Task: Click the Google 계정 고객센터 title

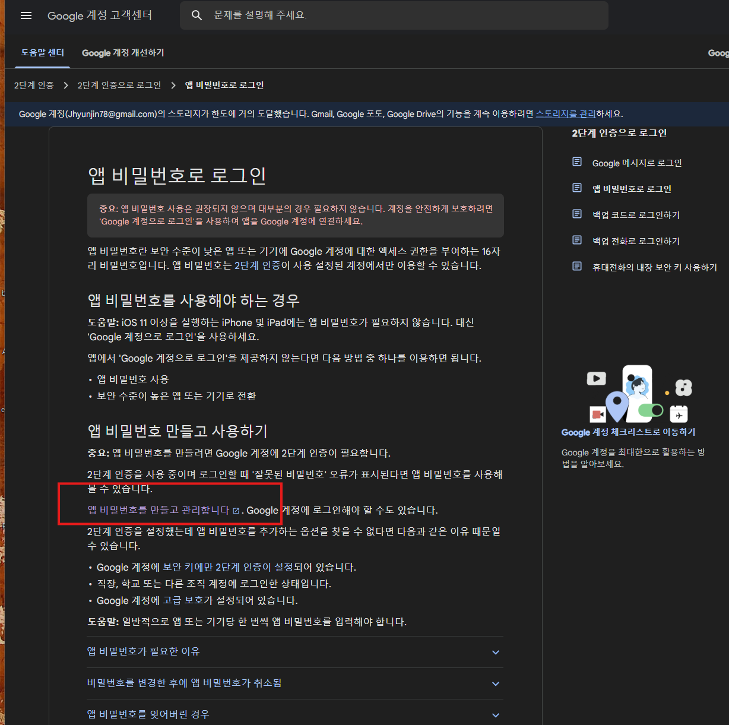Action: pos(100,16)
